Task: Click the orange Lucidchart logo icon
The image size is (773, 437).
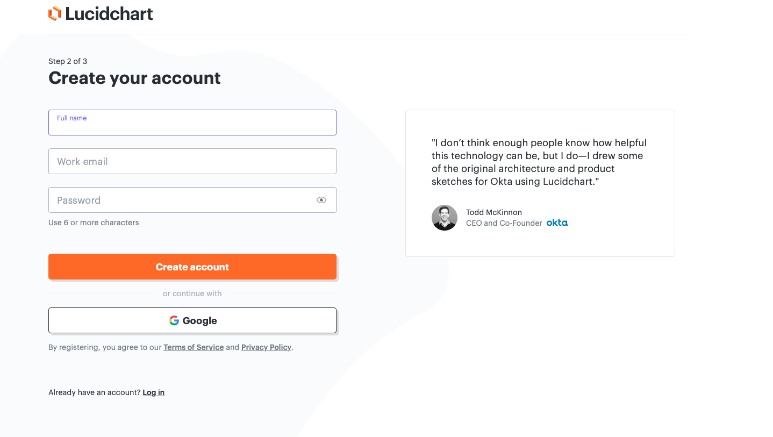Action: 55,14
